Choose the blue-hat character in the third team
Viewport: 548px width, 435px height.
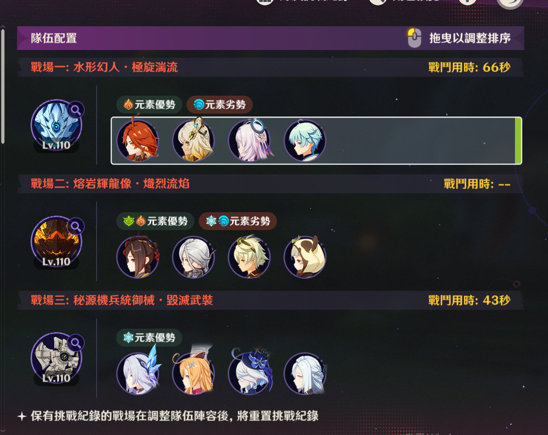[249, 373]
